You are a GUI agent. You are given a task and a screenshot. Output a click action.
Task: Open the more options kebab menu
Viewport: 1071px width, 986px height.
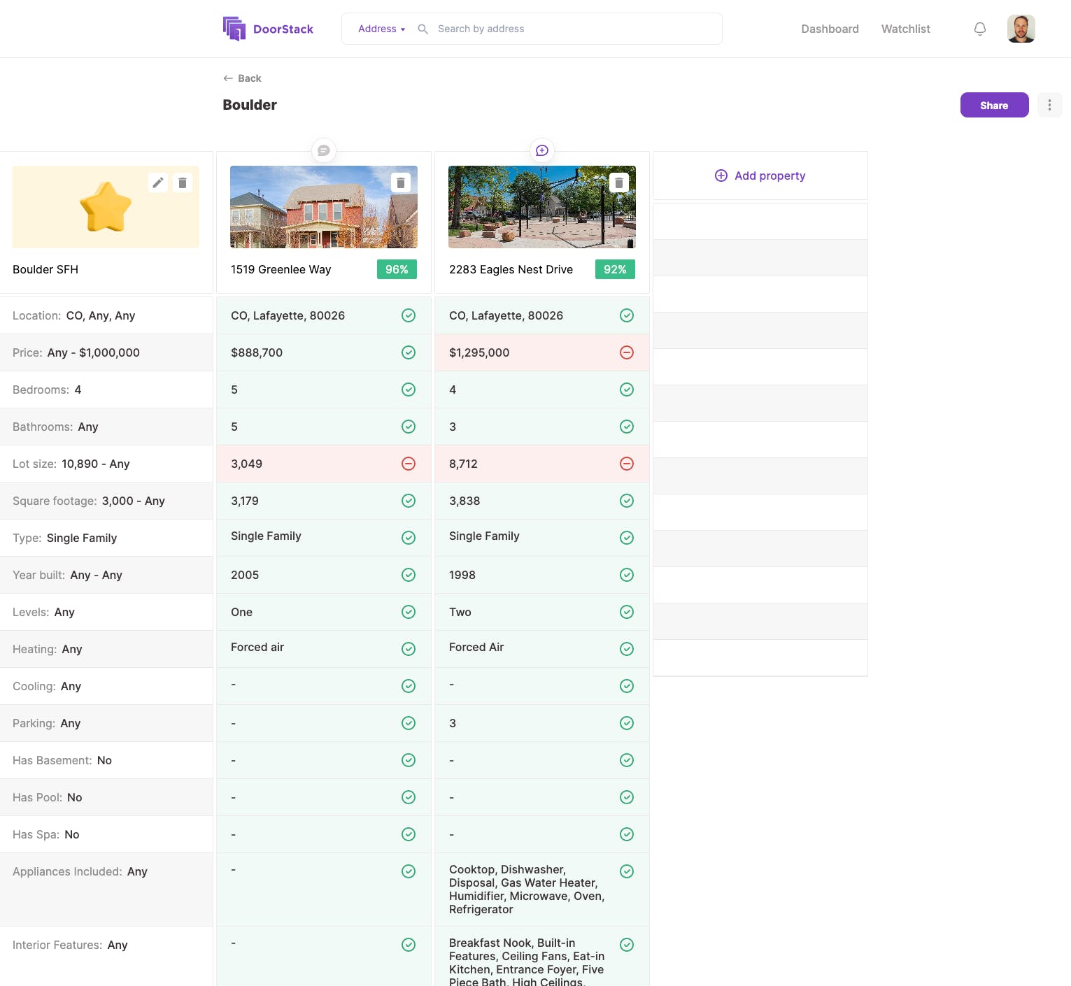(1049, 105)
